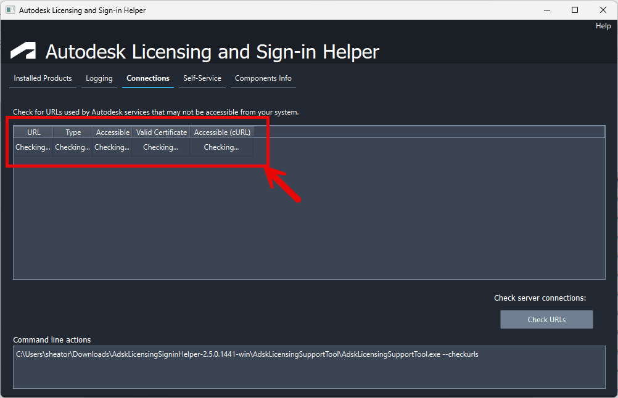
Task: Select the Checking... cell under Valid Certificate
Action: coord(161,147)
